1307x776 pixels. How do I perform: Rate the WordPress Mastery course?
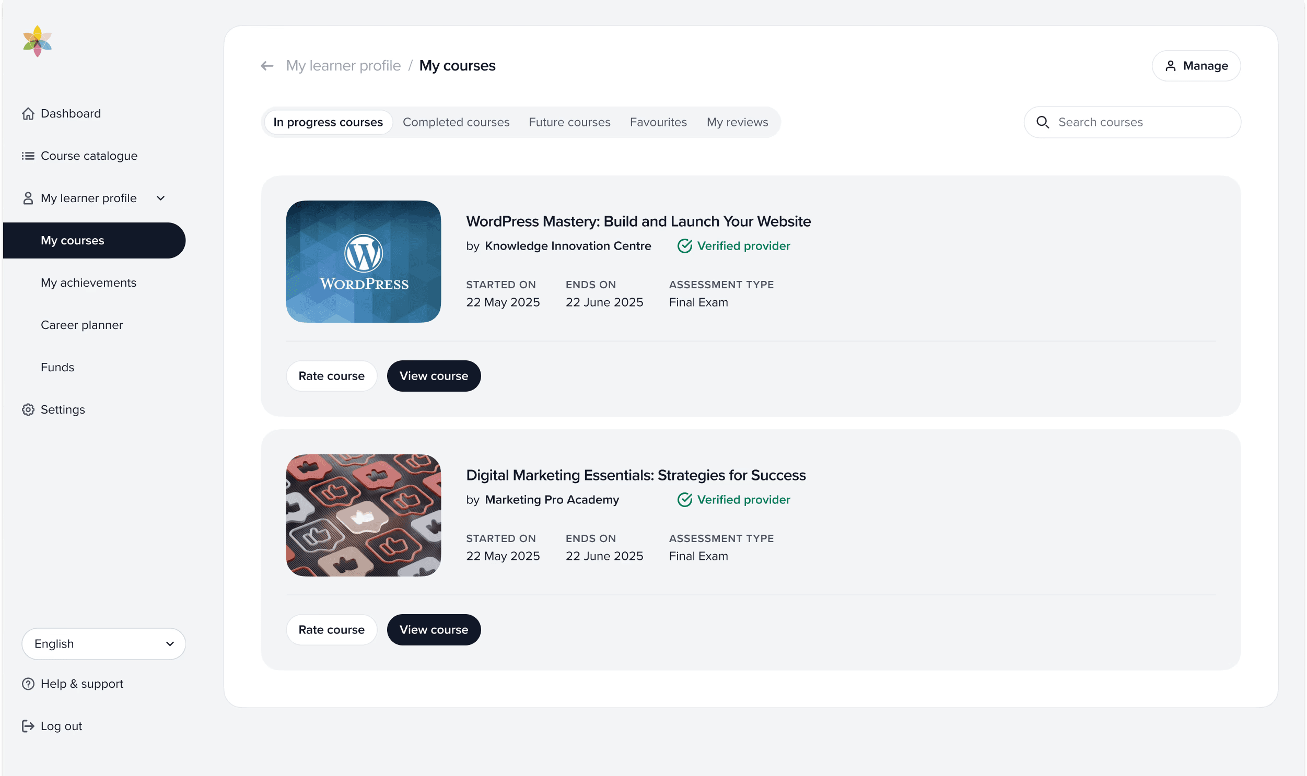pos(331,376)
